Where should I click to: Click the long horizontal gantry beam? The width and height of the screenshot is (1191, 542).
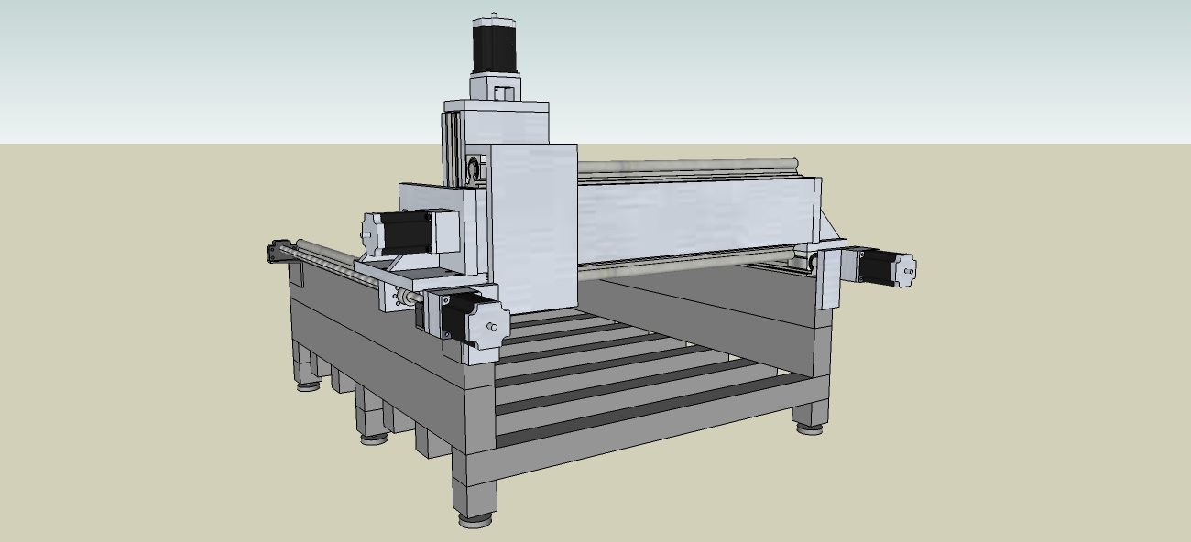(696, 218)
